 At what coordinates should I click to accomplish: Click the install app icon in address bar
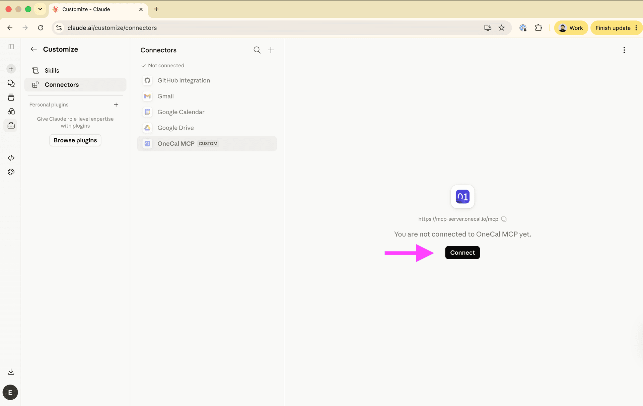(488, 28)
